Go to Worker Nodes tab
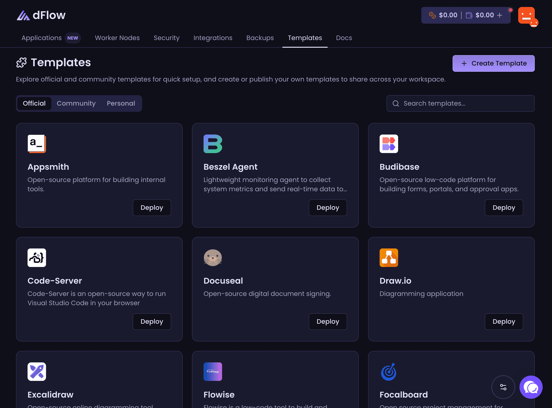The image size is (552, 408). [x=117, y=38]
